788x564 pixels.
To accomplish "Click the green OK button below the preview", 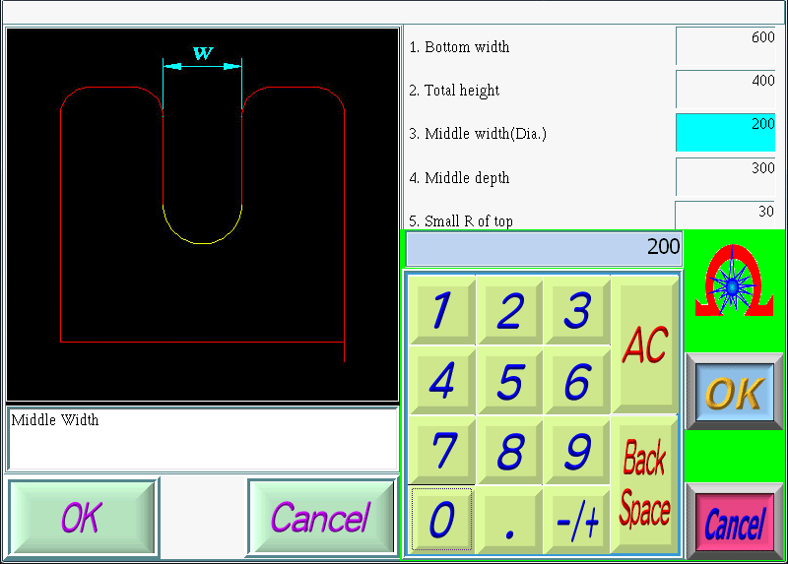I will pyautogui.click(x=83, y=518).
